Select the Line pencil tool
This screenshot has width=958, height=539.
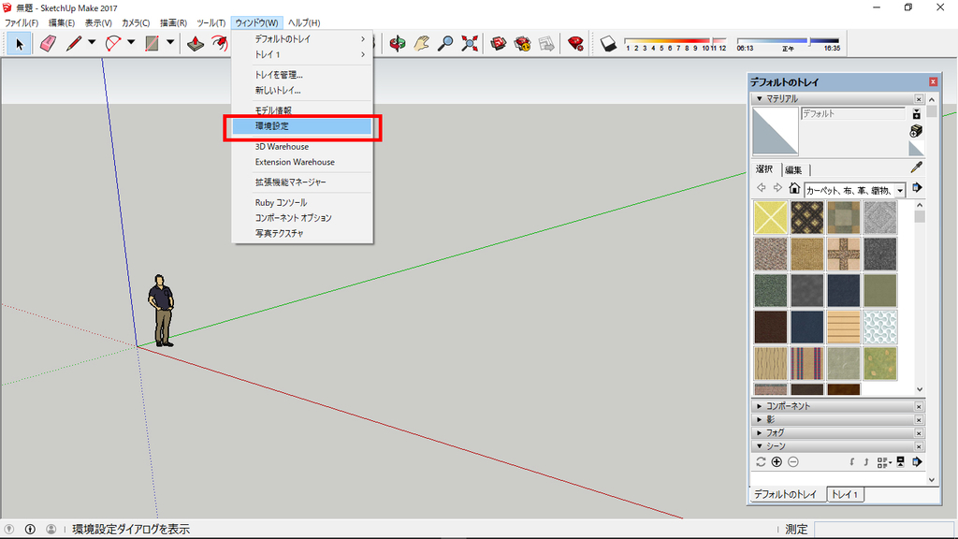(x=74, y=44)
